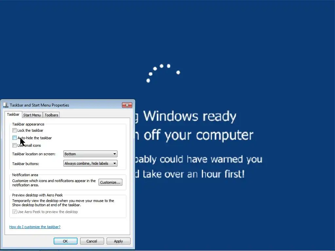Confirm with the OK button
Screen dimensions: 335x251
coord(65,241)
